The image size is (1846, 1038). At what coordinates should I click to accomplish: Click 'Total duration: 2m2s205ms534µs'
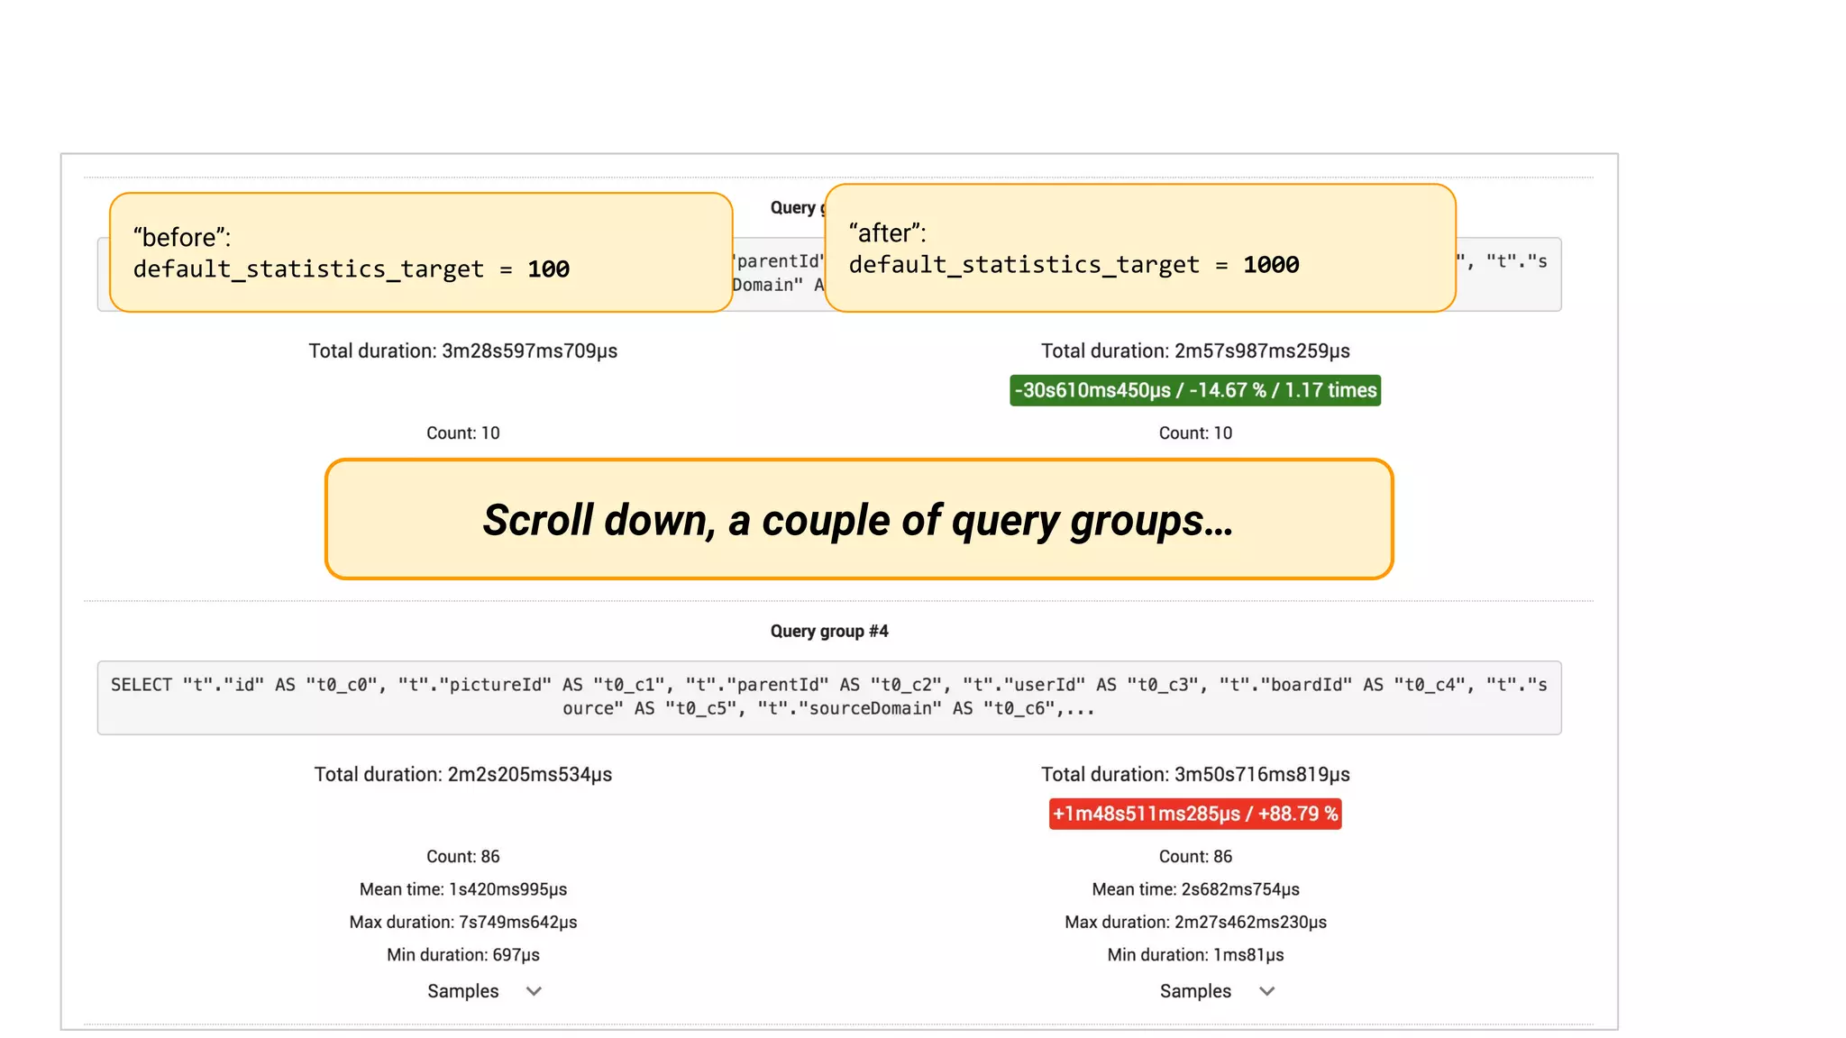tap(463, 774)
